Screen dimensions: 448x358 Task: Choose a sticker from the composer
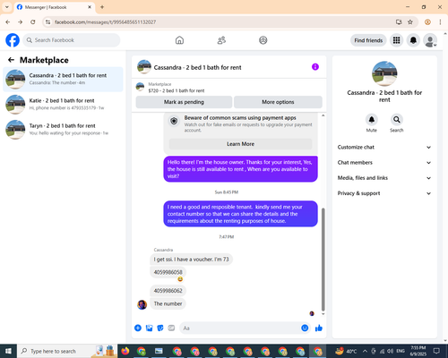pyautogui.click(x=160, y=328)
